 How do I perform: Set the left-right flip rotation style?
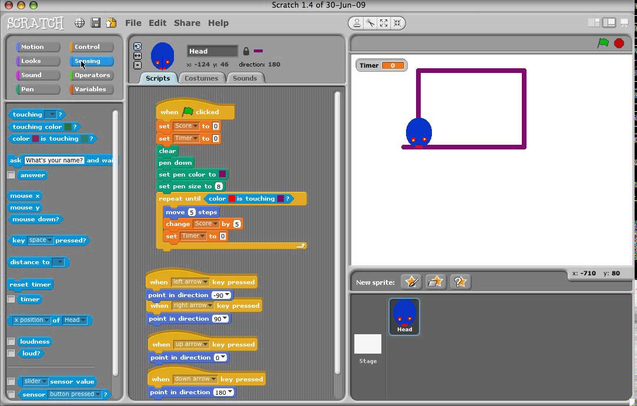pyautogui.click(x=138, y=56)
